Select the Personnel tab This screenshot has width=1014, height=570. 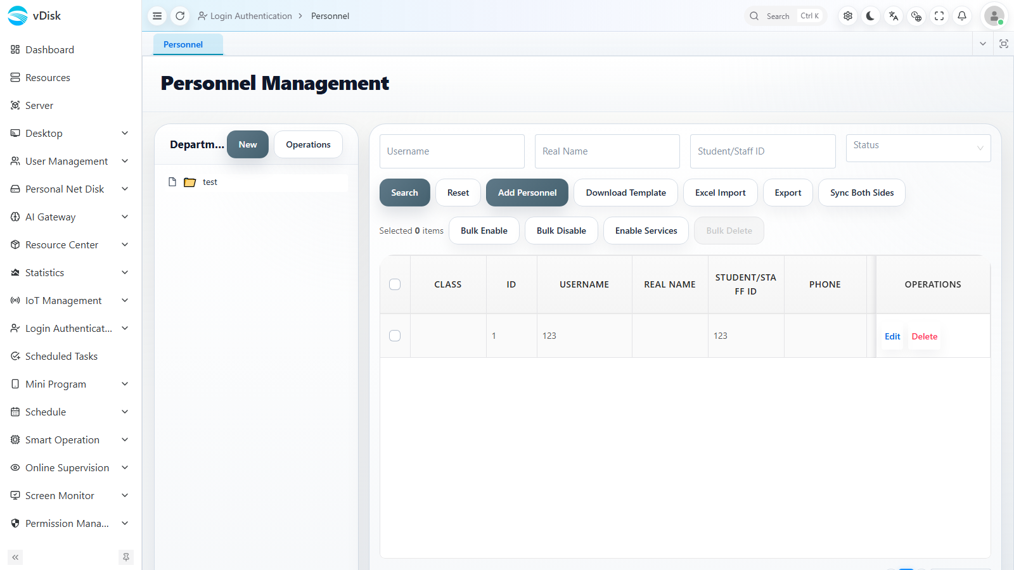pos(183,44)
